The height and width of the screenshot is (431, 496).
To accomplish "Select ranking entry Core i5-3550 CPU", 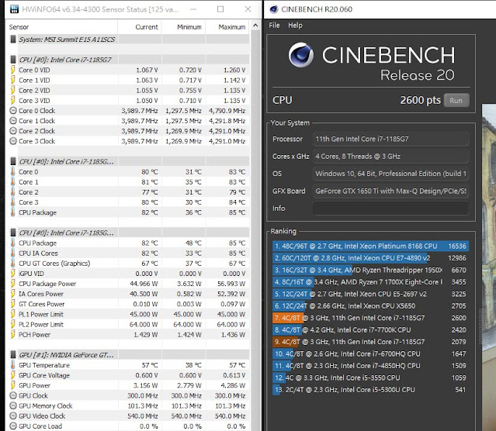I will click(x=370, y=378).
